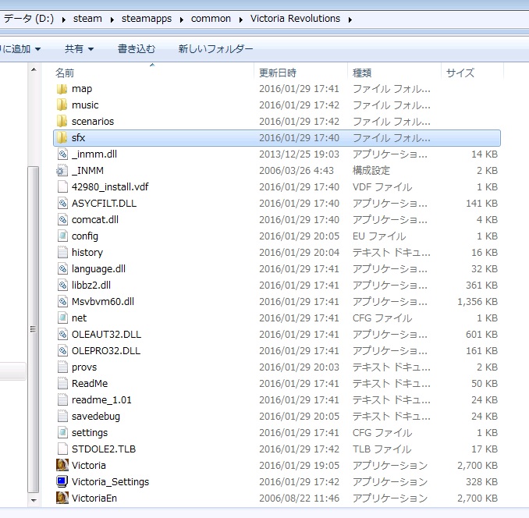Click navigation pane scrollbar down arrow
This screenshot has width=529, height=518.
tap(34, 501)
